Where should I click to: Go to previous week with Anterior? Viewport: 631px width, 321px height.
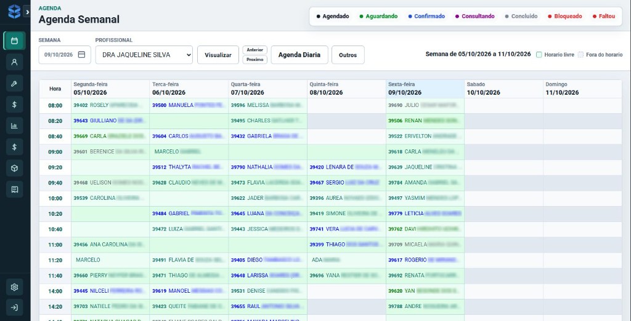pos(254,50)
